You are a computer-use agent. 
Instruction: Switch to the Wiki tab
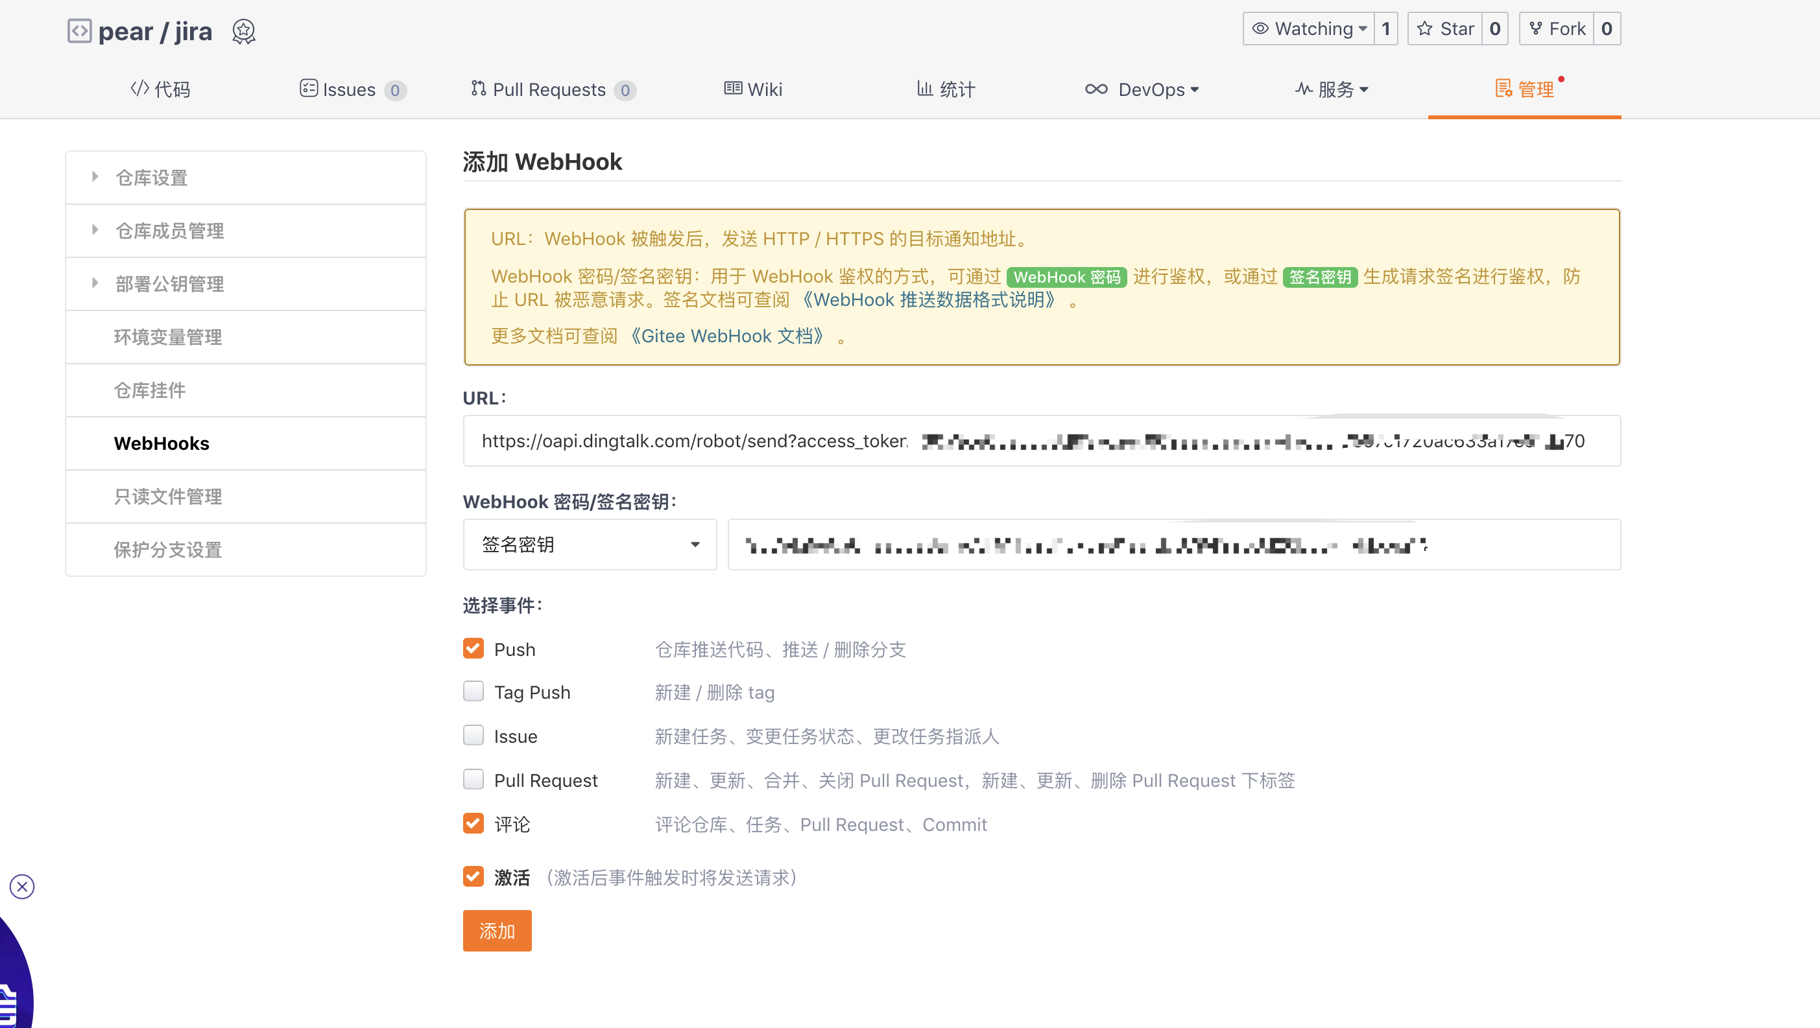tap(753, 89)
